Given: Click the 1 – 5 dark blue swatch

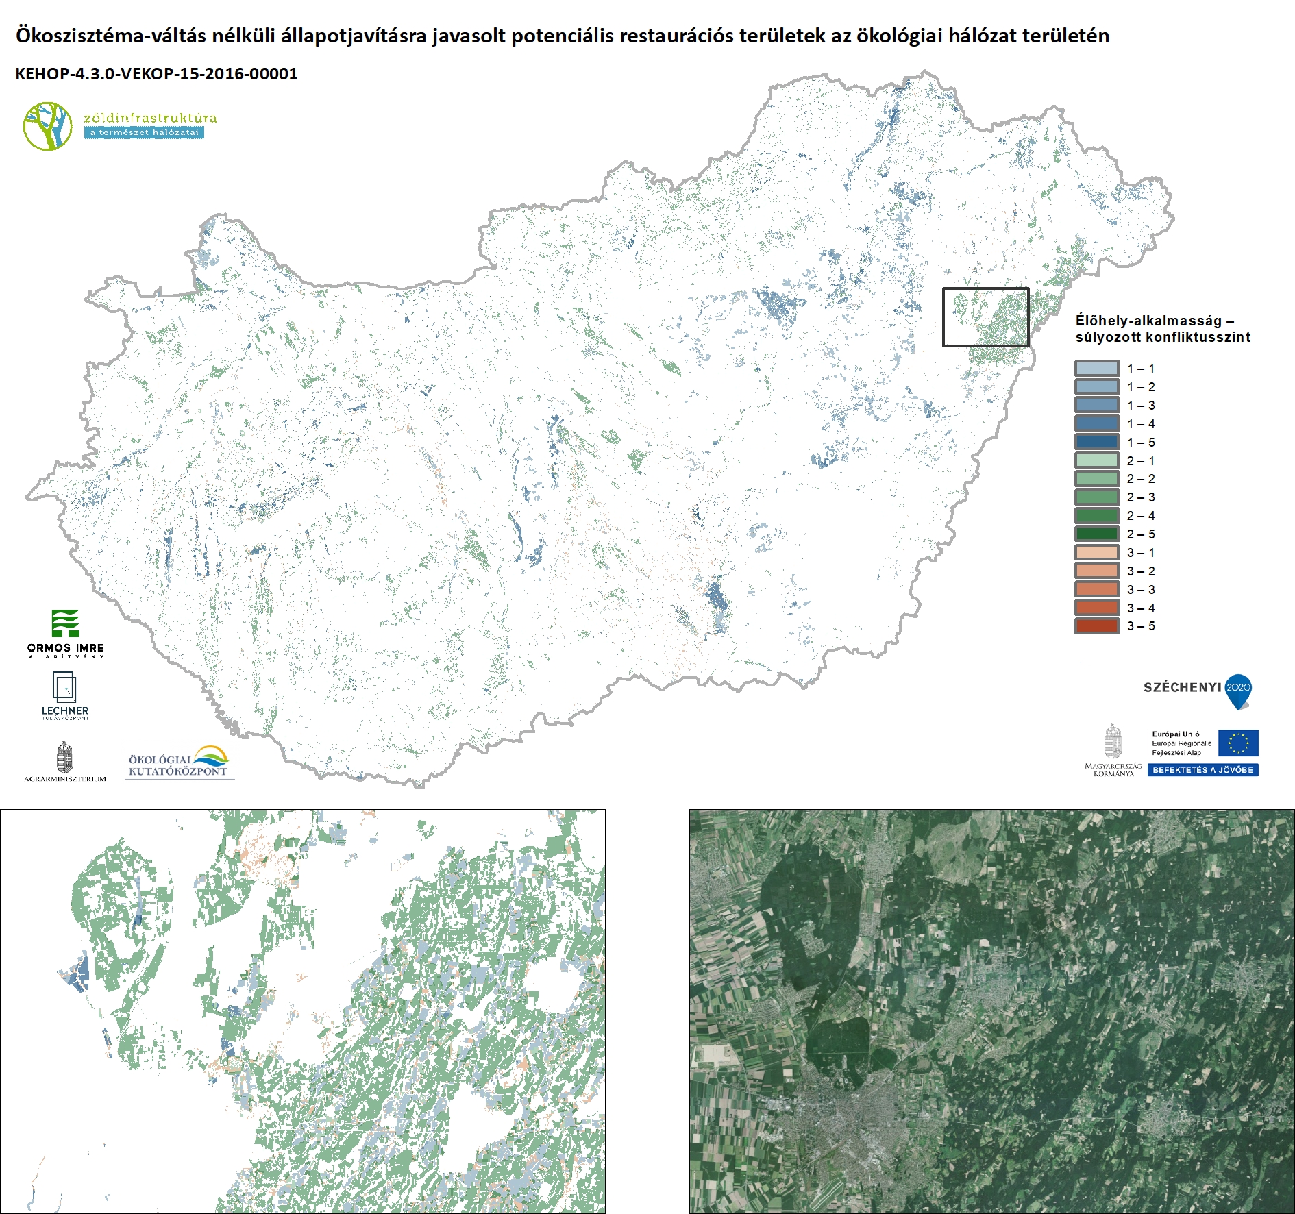Looking at the screenshot, I should click(x=1096, y=443).
